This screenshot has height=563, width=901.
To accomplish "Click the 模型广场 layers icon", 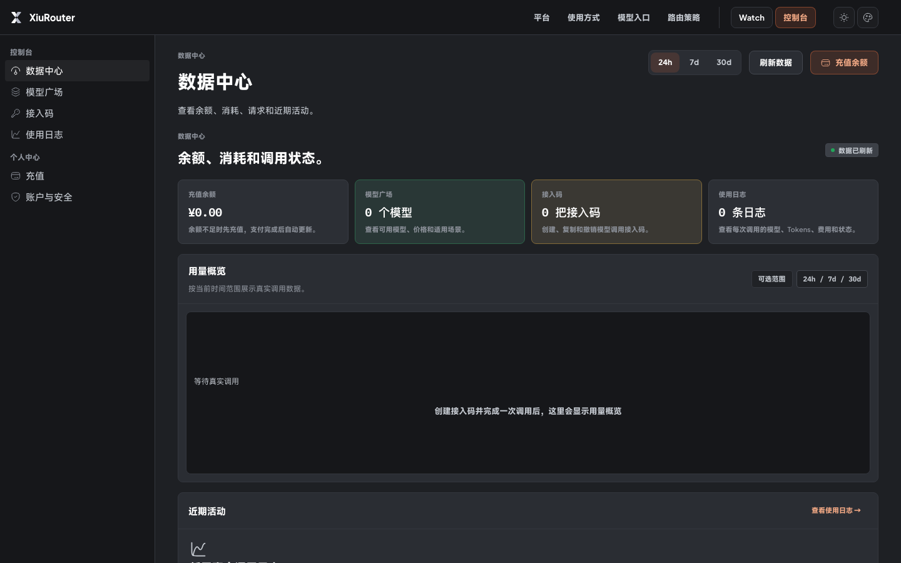I will [16, 92].
